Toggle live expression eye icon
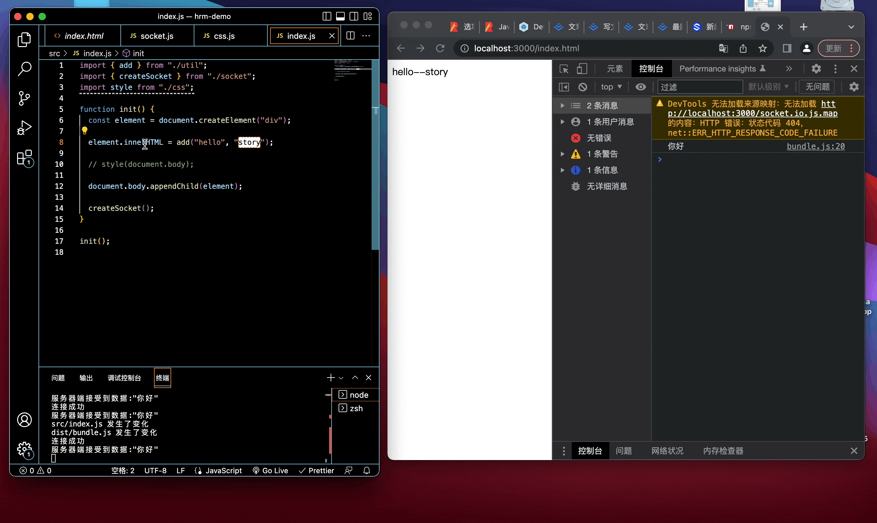Viewport: 877px width, 523px height. pyautogui.click(x=640, y=87)
